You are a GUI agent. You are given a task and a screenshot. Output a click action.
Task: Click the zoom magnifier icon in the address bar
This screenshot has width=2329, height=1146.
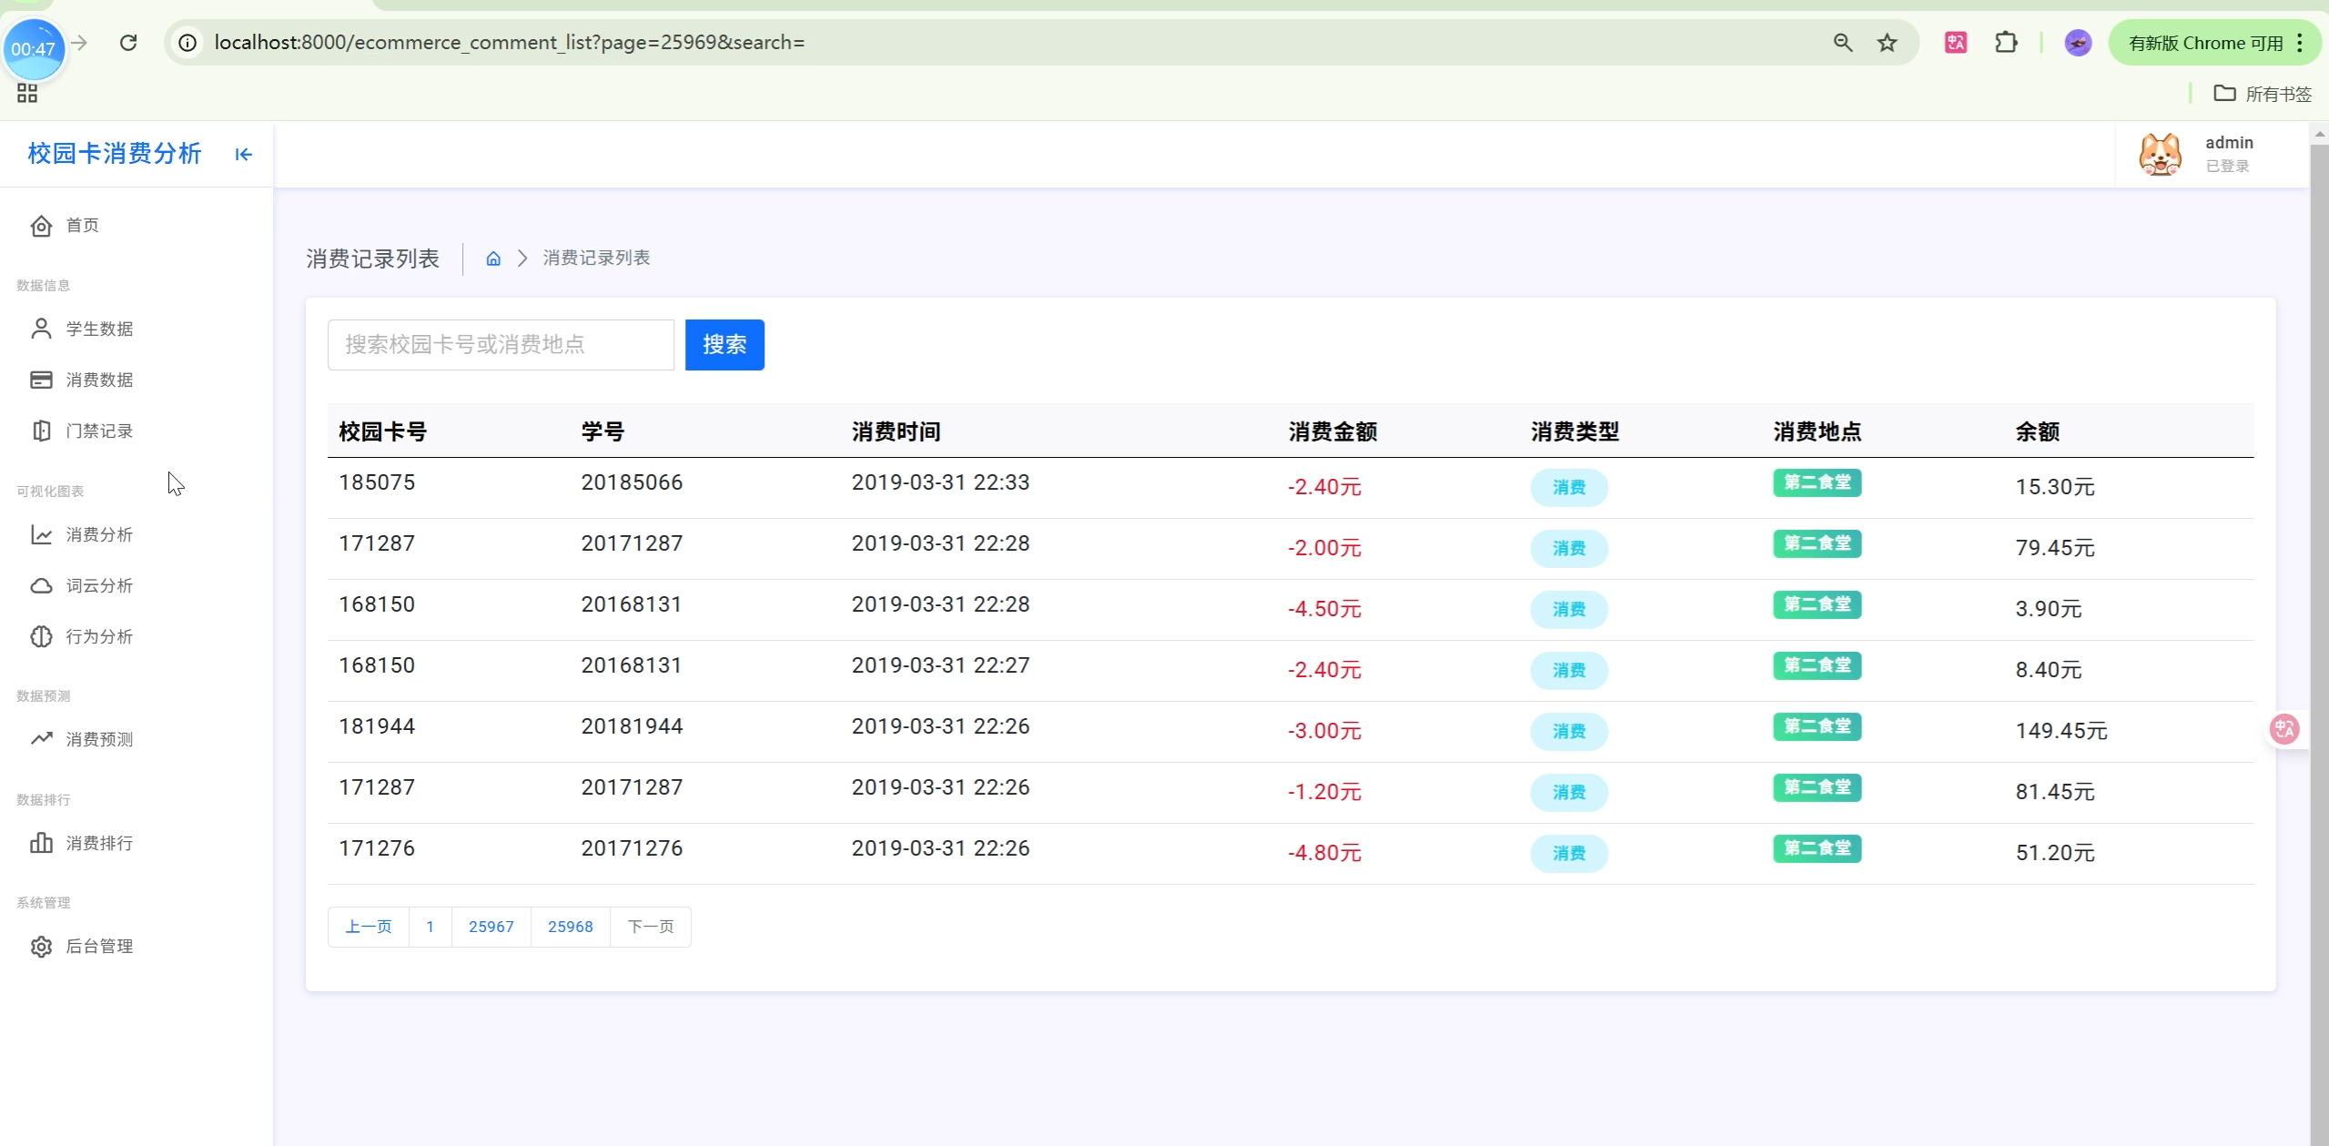click(x=1843, y=43)
